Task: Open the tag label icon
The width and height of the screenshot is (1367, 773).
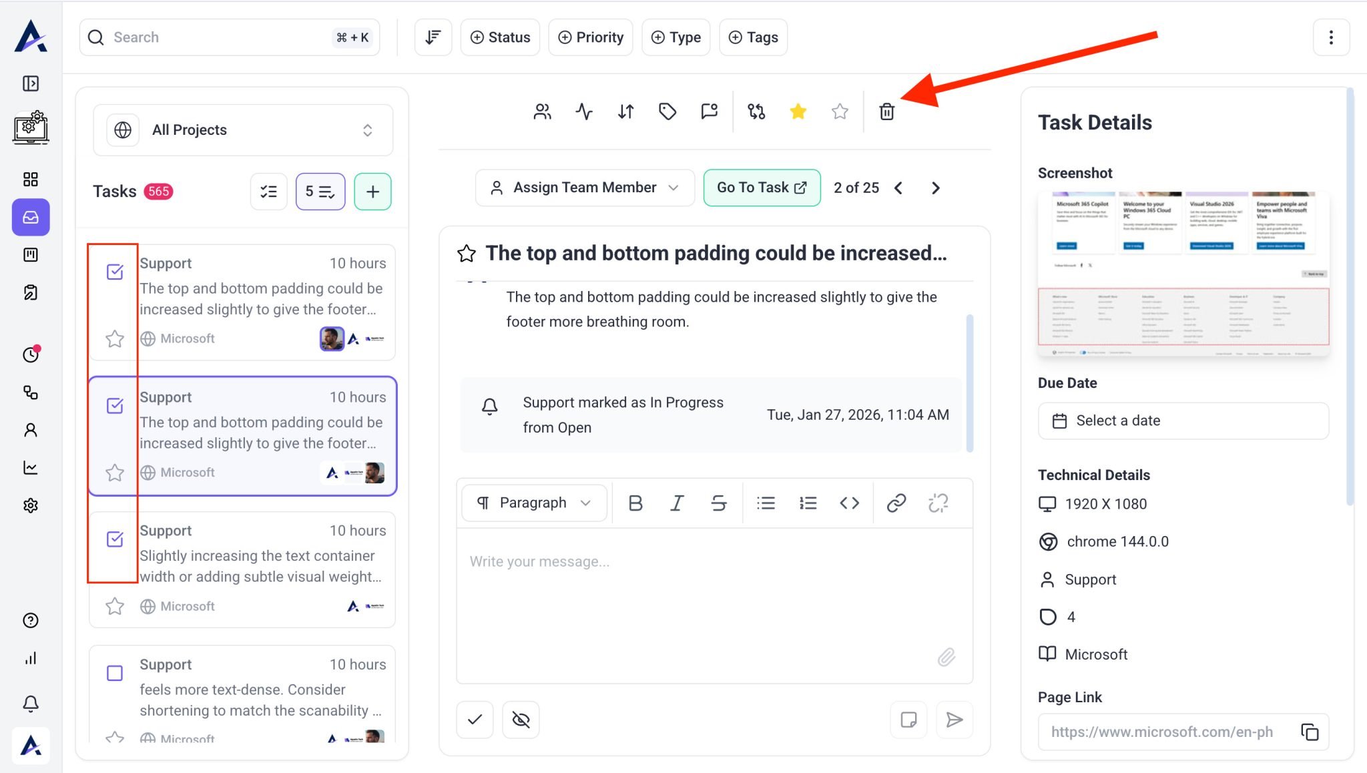Action: coord(667,111)
